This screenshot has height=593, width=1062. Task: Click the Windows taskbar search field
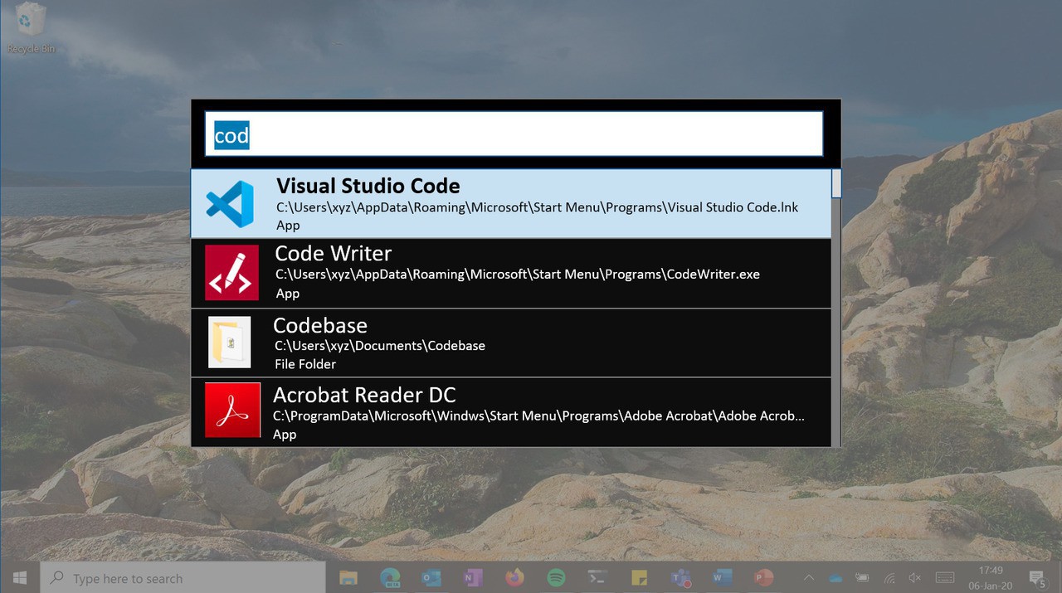(x=183, y=578)
